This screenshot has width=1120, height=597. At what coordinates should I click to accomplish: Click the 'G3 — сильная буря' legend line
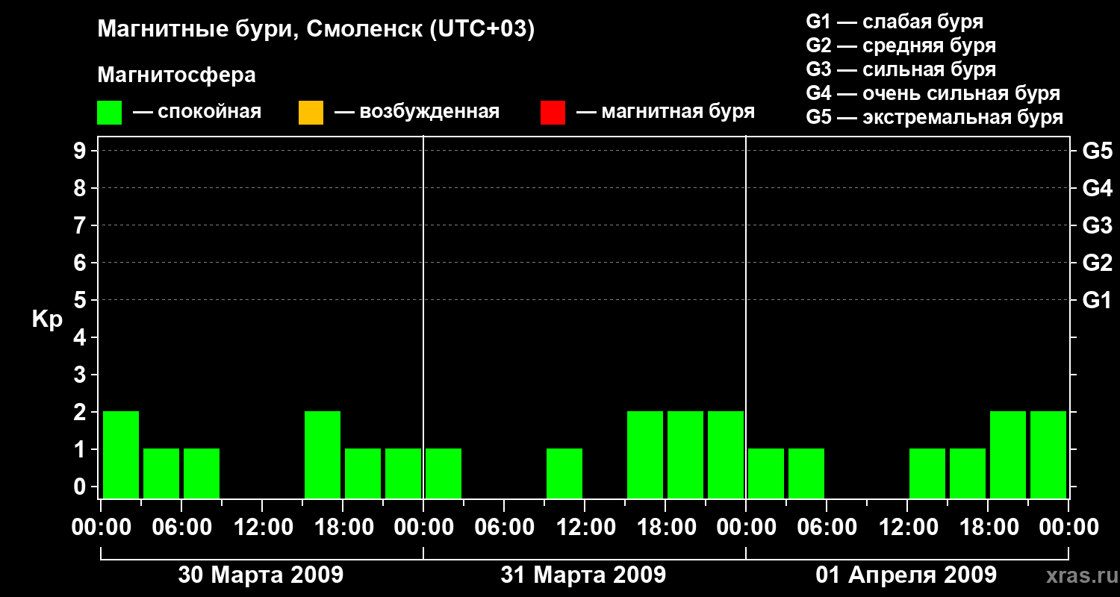(901, 69)
